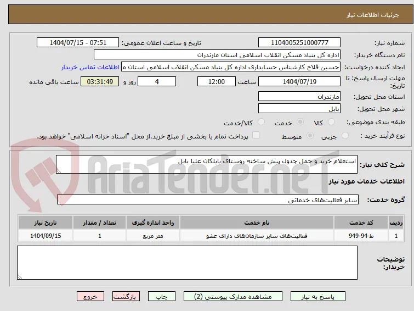Click the need date cell 1404/09/15
Image resolution: width=414 pixels, height=311 pixels.
pos(46,236)
